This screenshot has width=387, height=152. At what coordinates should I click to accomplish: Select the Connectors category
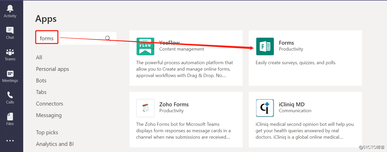(50, 104)
